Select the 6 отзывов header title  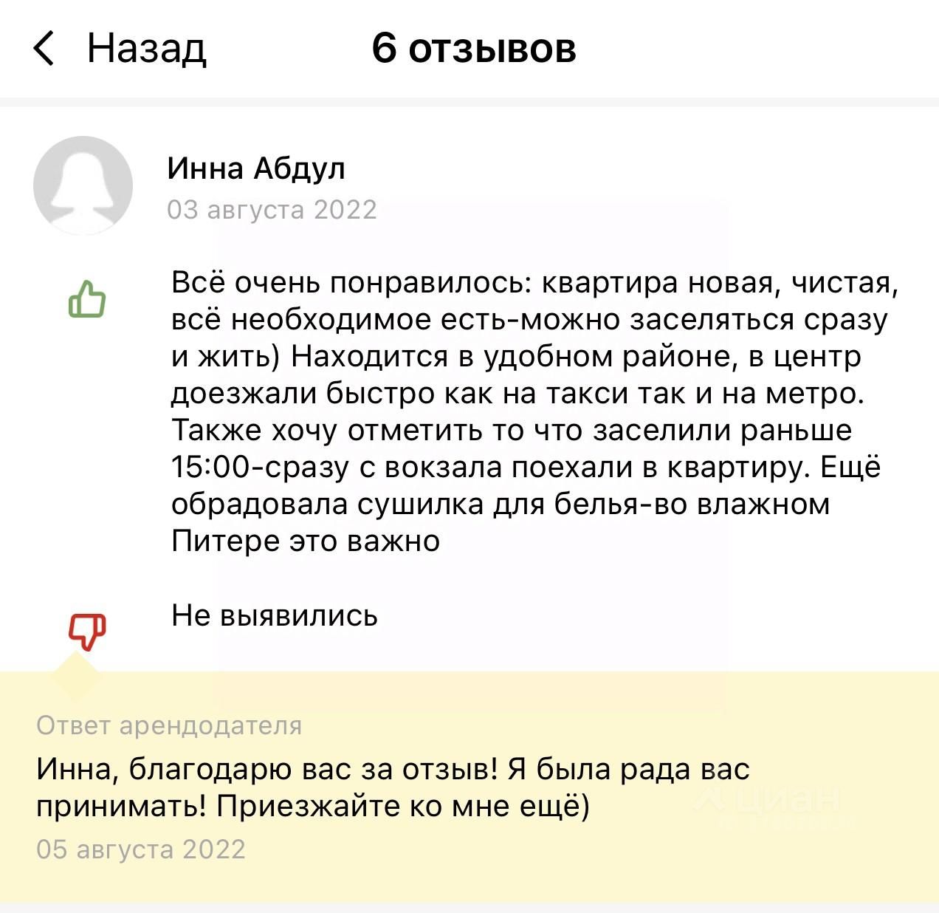[473, 48]
